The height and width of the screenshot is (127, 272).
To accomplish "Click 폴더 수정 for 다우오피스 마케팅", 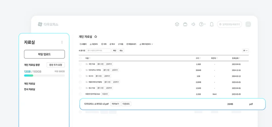I will [x=106, y=70].
